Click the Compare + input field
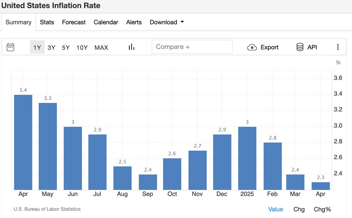This screenshot has height=218, width=352. pos(192,47)
